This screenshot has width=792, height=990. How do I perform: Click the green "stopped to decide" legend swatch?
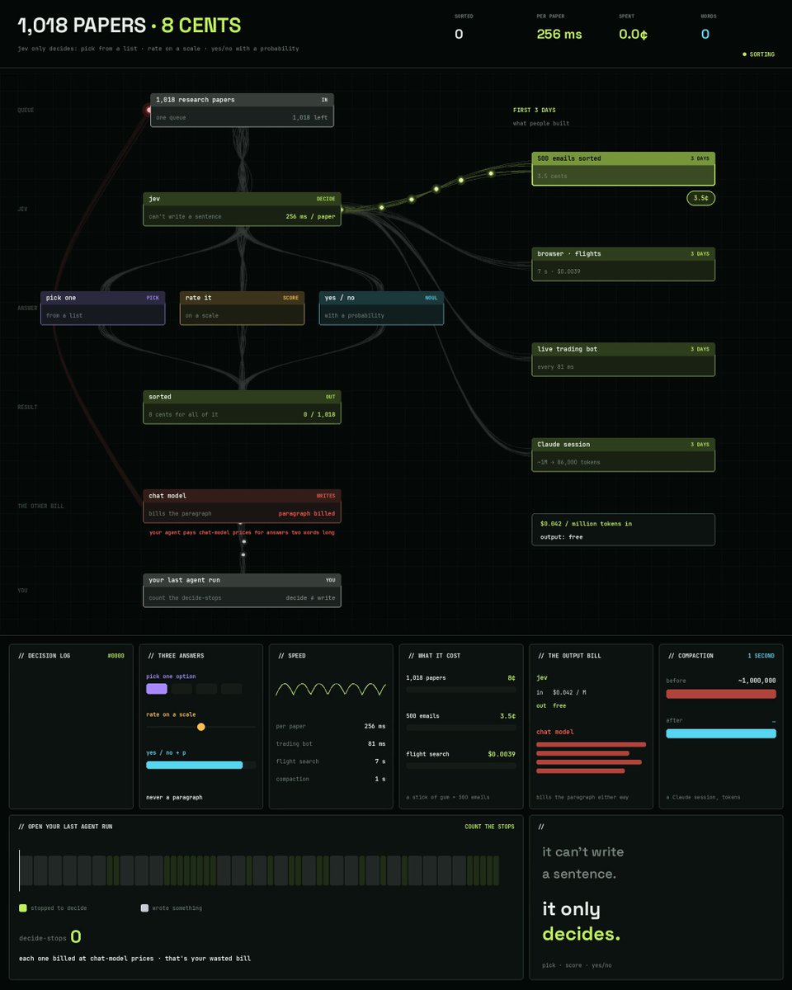point(23,907)
